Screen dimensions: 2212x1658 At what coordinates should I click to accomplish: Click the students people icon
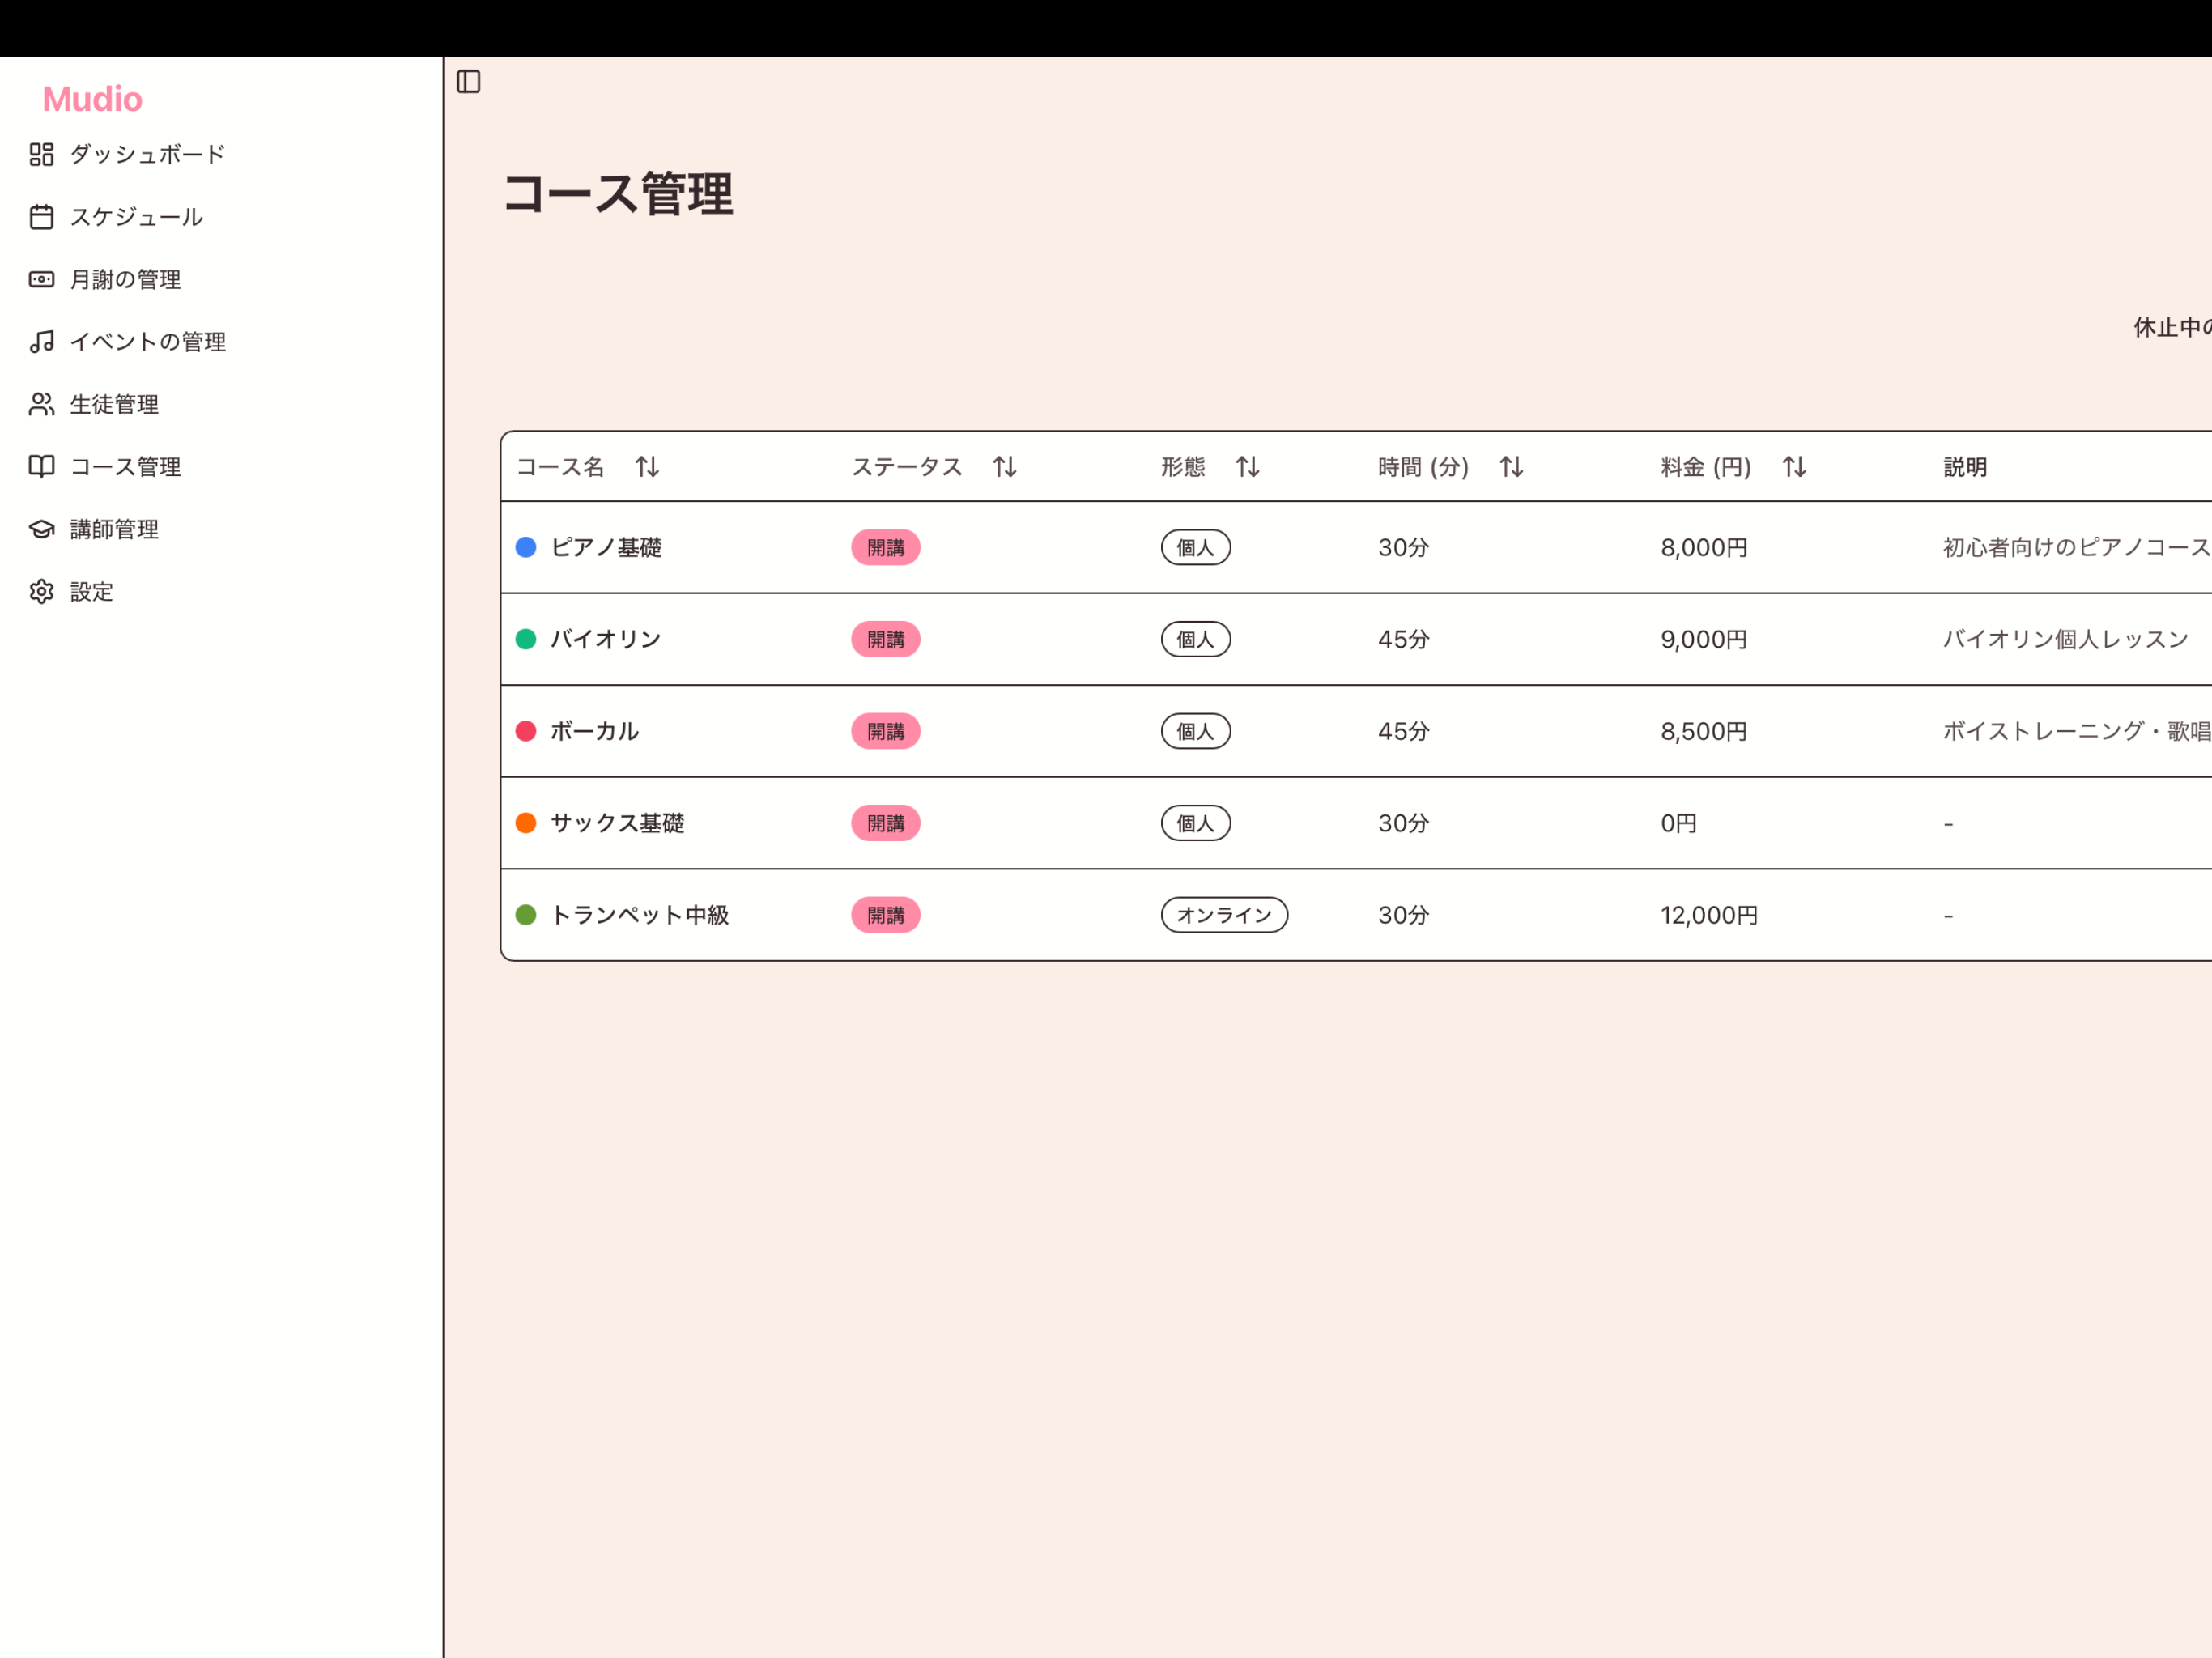(x=41, y=404)
